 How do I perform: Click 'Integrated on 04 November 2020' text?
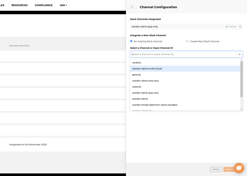[28, 144]
